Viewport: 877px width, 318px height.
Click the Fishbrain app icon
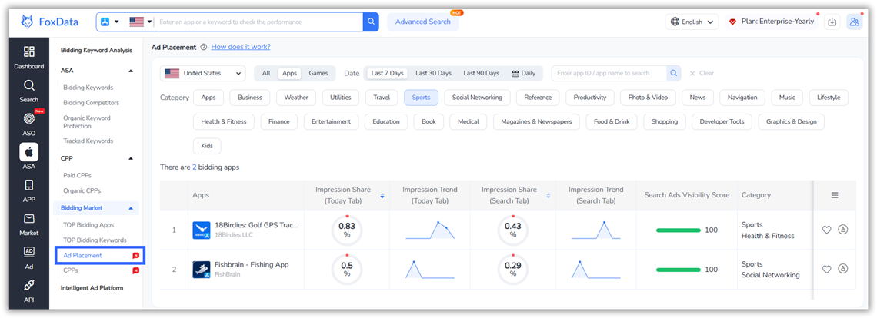point(202,270)
